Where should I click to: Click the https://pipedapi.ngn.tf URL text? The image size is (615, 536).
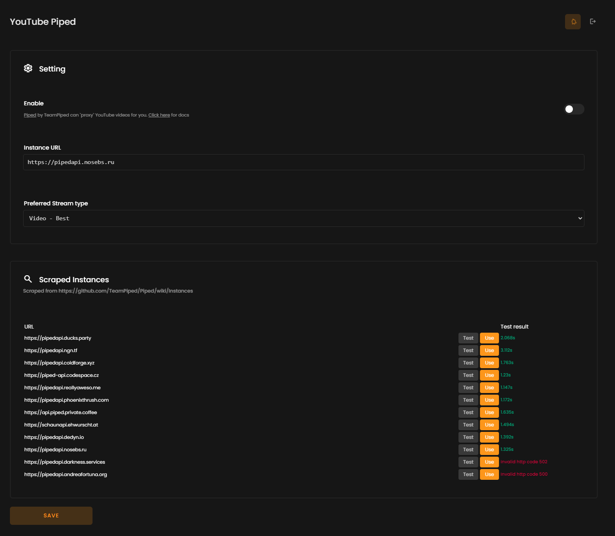click(51, 350)
